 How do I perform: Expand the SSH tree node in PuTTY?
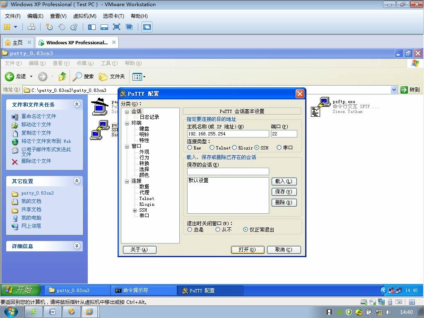click(x=135, y=210)
